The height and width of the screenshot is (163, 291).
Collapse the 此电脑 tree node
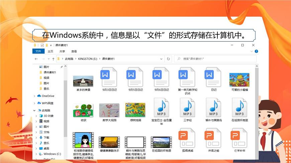click(34, 110)
